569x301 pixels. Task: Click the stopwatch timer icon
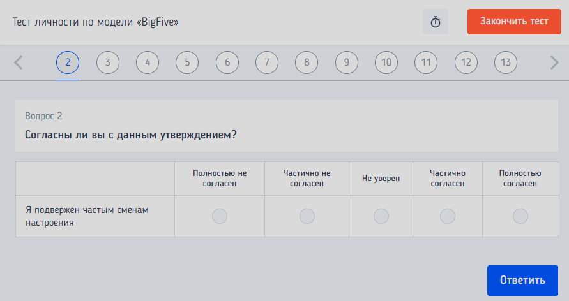point(436,22)
